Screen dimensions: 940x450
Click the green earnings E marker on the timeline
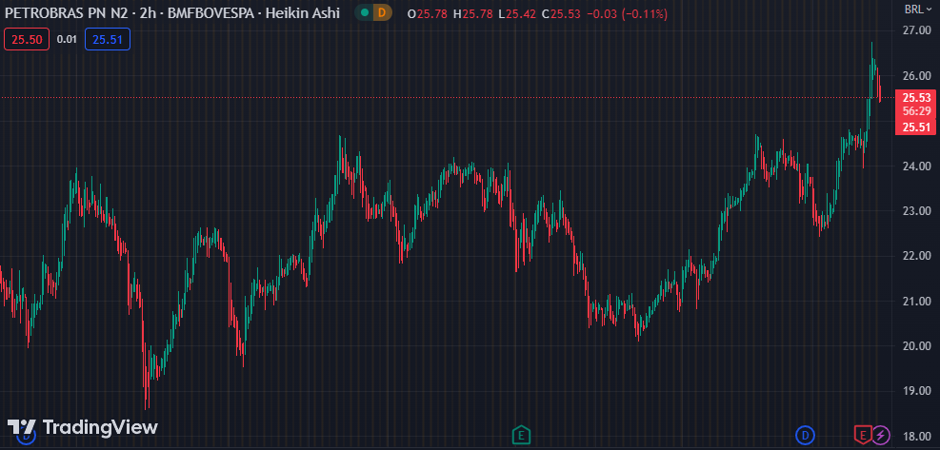point(521,435)
